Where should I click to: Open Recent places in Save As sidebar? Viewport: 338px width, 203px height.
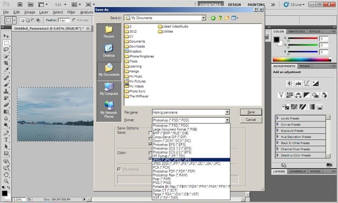click(109, 32)
